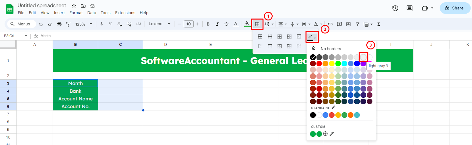Open the View menu

[x=45, y=13]
